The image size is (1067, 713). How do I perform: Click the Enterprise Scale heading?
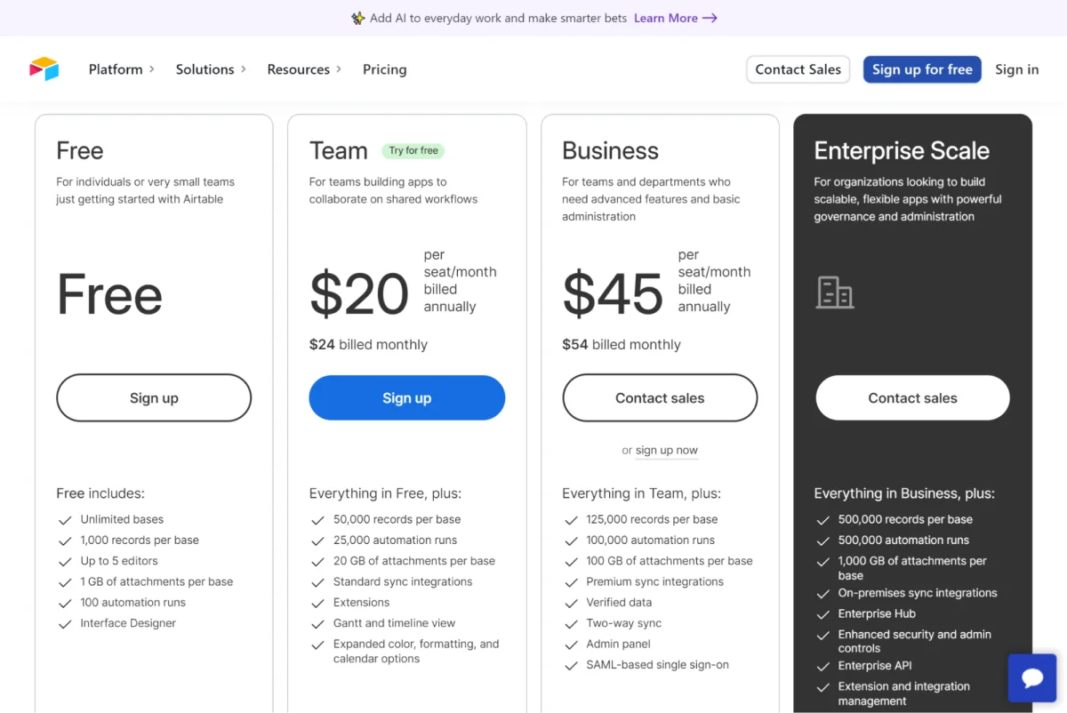coord(902,150)
